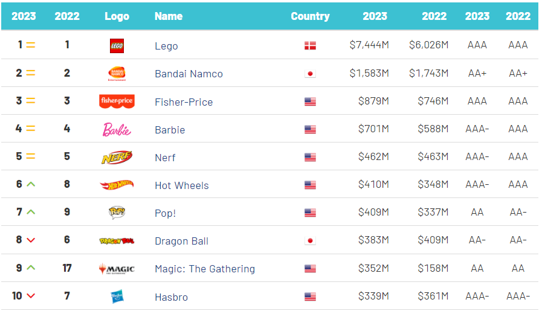Click the Magic: The Gathering logo
The width and height of the screenshot is (545, 311).
117,269
